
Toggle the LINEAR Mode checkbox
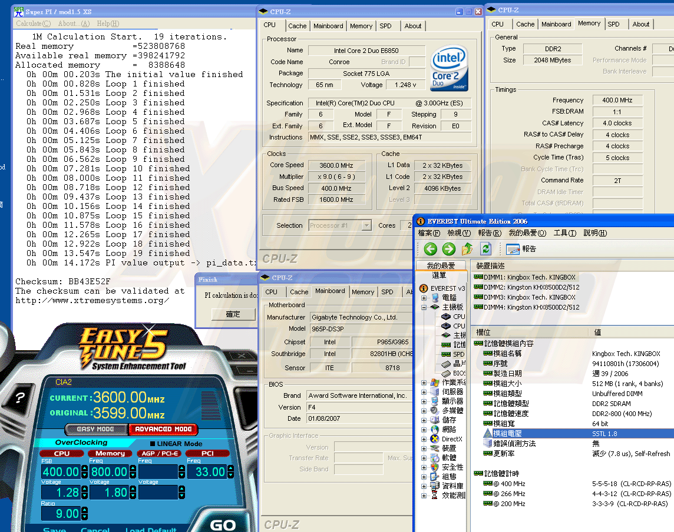(x=153, y=444)
